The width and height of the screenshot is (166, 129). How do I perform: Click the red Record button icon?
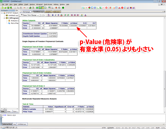coord(56,8)
